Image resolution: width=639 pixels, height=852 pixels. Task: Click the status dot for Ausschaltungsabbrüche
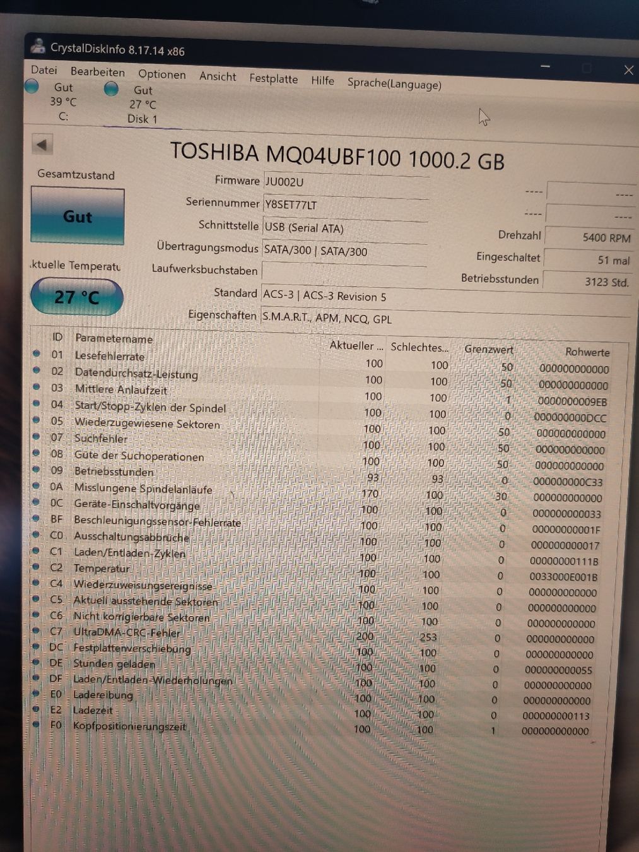[x=36, y=535]
